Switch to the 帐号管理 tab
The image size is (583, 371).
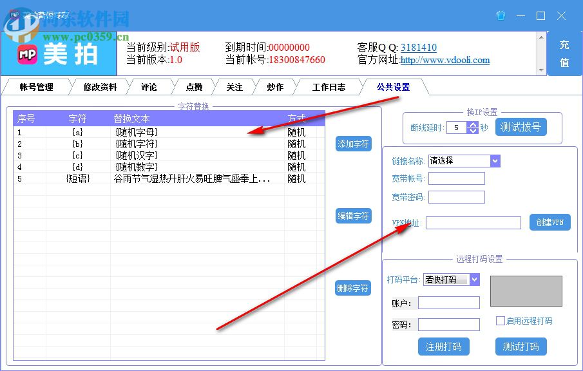pos(37,86)
